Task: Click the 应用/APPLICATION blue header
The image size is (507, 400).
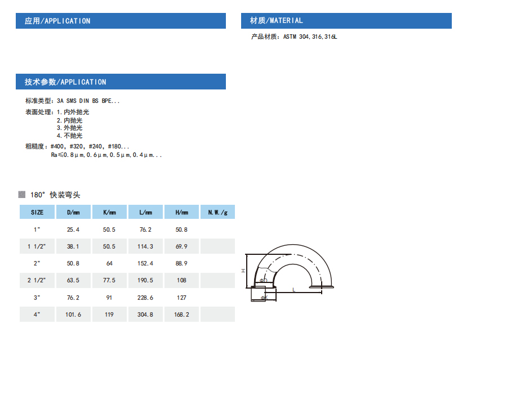Action: tap(121, 21)
